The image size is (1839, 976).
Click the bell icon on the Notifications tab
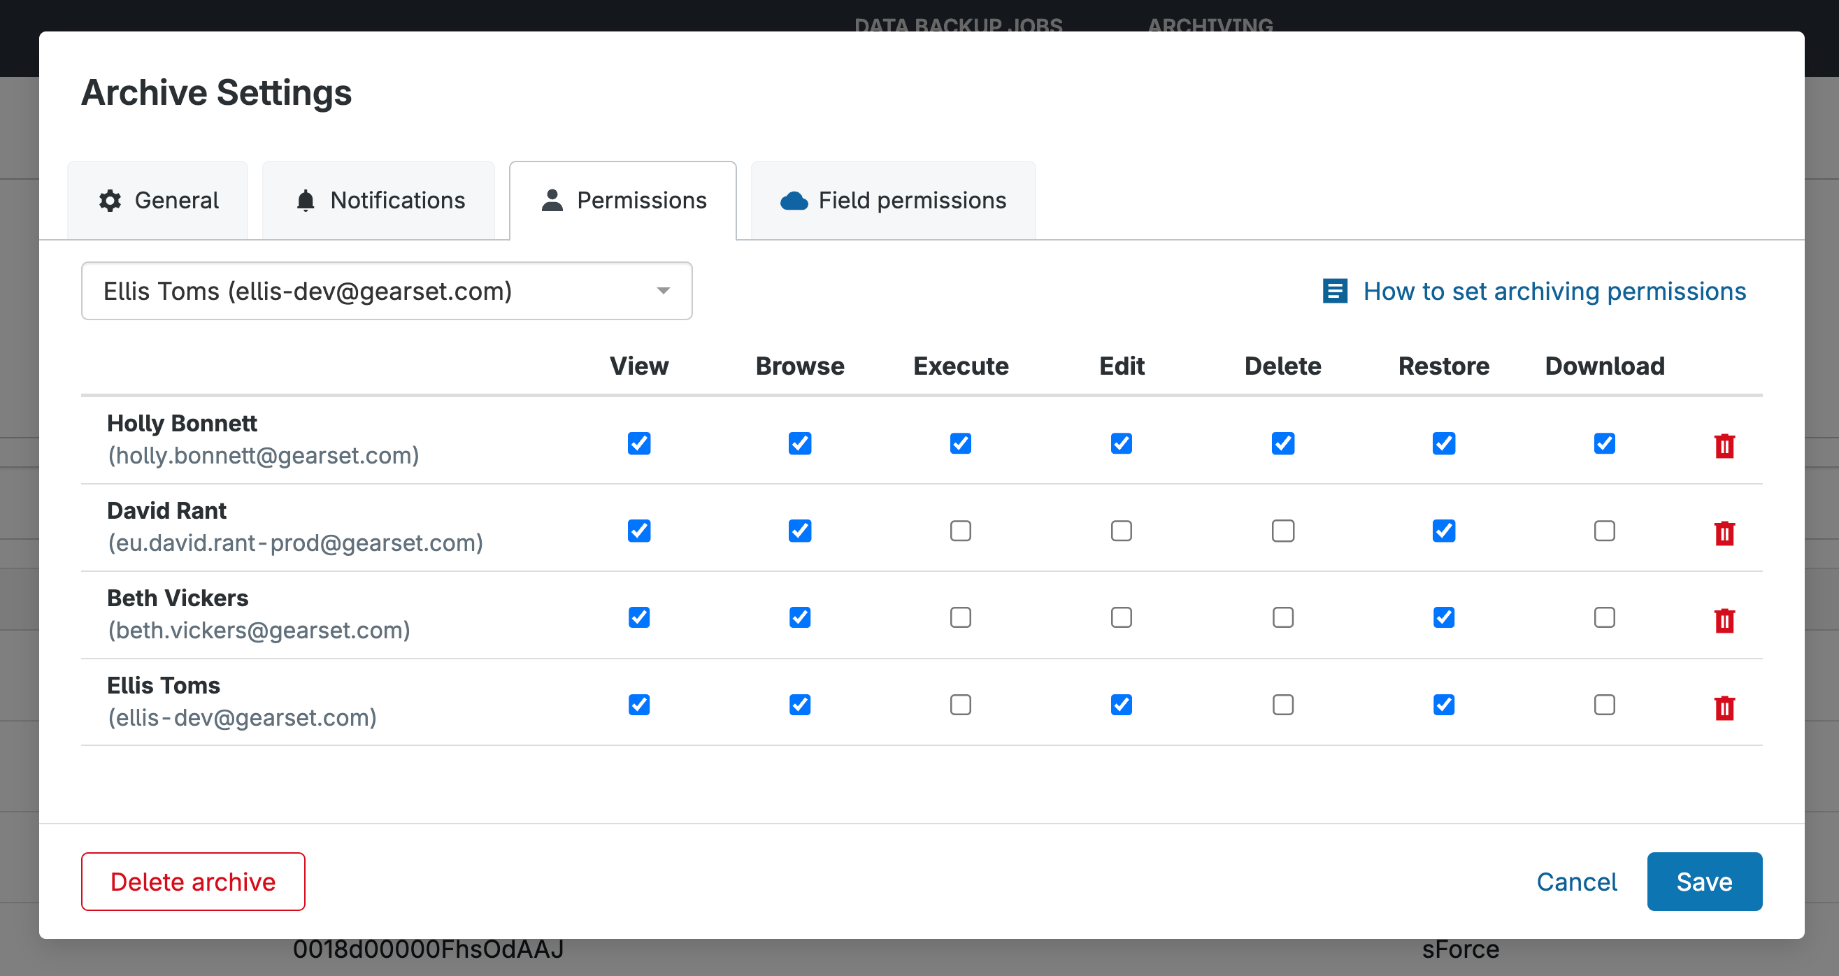coord(306,201)
